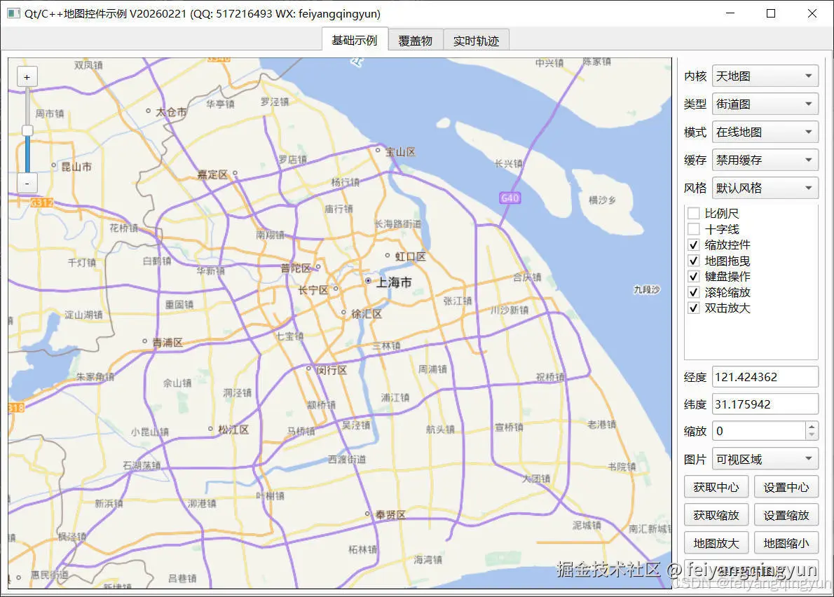
Task: Click the 获取中心 button
Action: 716,487
